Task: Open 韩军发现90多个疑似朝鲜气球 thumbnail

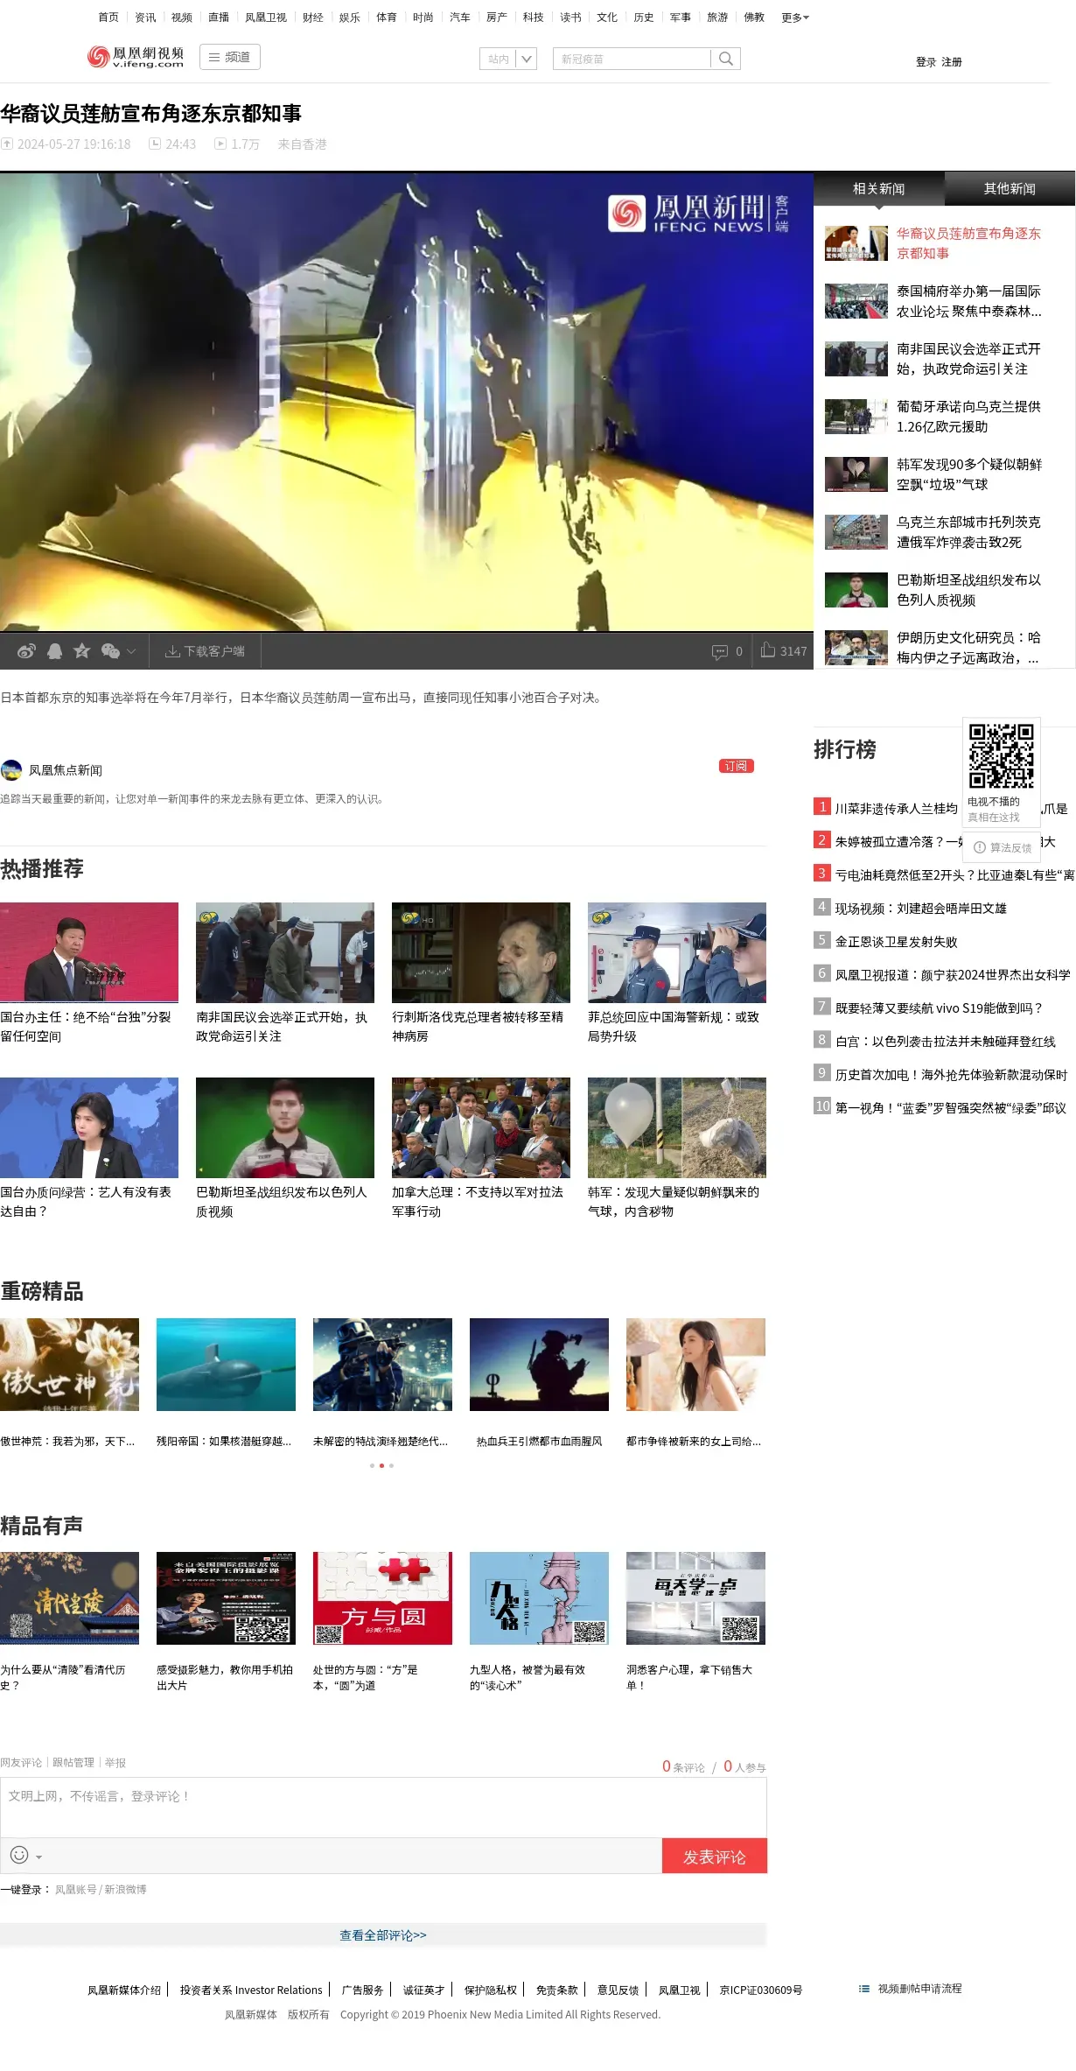Action: click(x=856, y=474)
